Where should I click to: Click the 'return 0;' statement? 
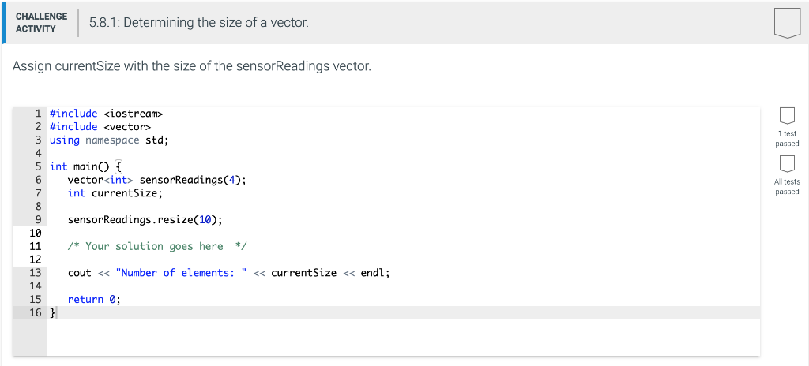[x=93, y=300]
